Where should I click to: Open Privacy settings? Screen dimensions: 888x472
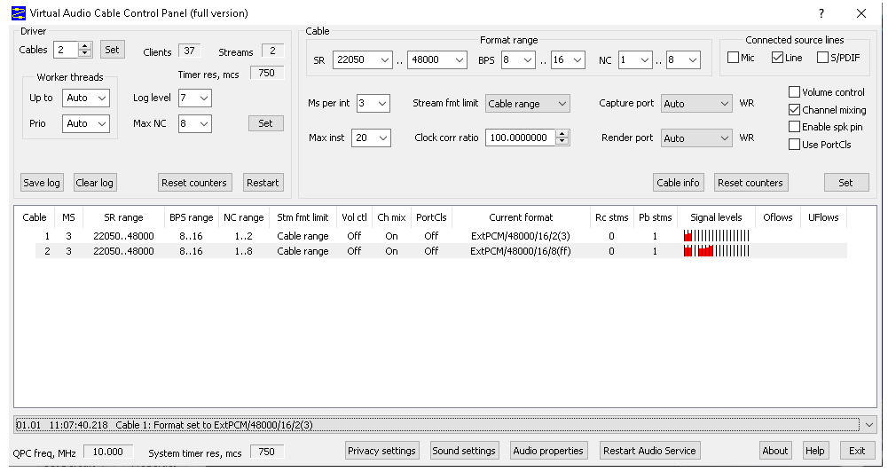tap(381, 451)
